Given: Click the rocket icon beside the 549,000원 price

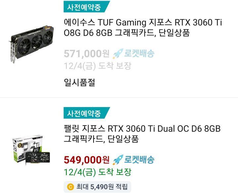Looking at the screenshot, I should click(118, 160).
